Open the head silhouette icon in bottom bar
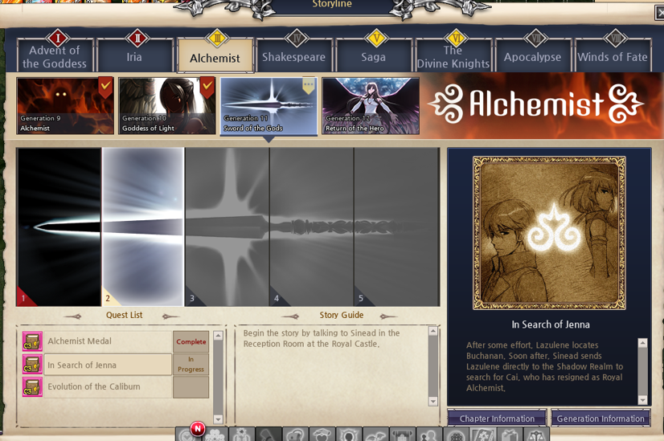The image size is (664, 441). point(349,435)
